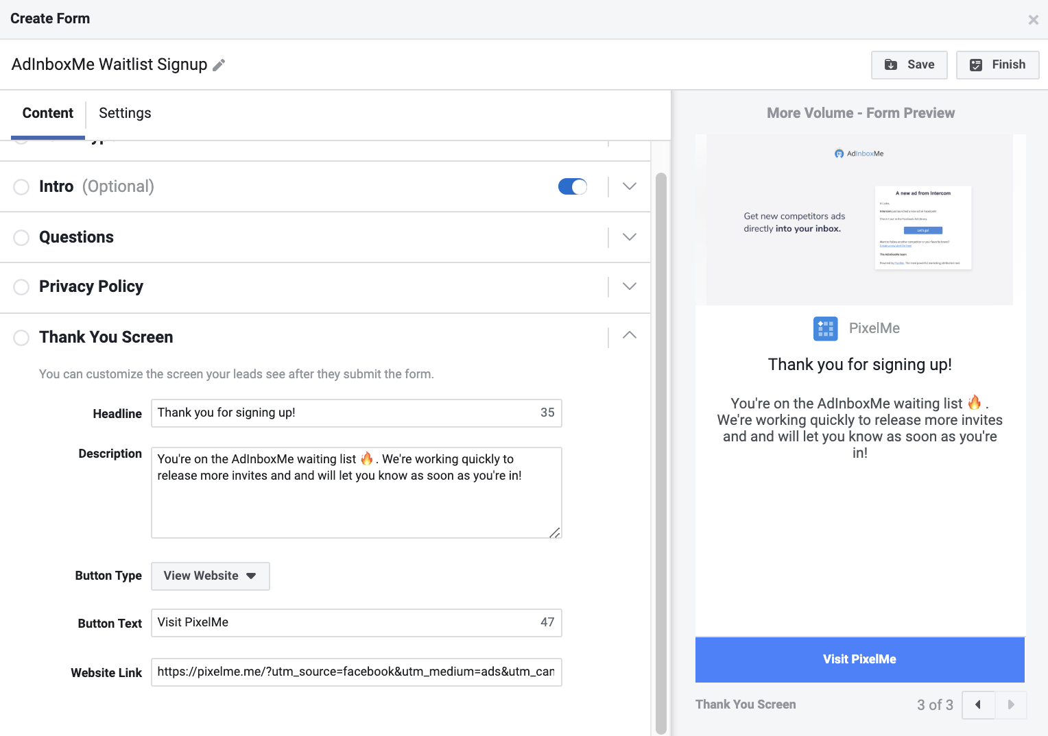Click the form sections vertical scrollbar
The height and width of the screenshot is (736, 1048).
(x=661, y=452)
